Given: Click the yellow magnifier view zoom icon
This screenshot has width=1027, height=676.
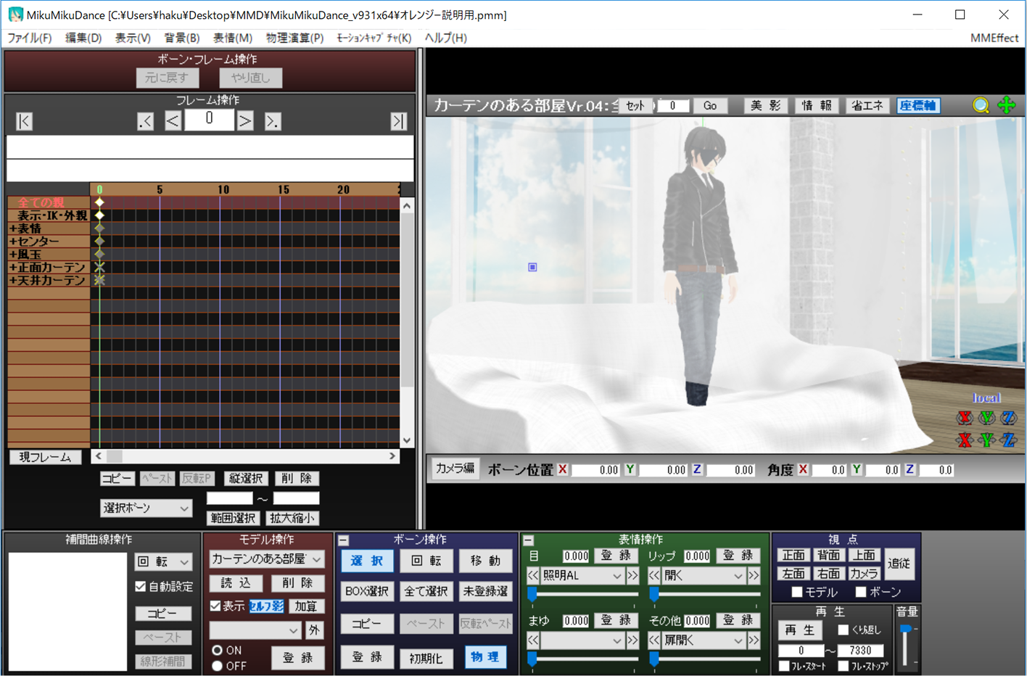Looking at the screenshot, I should [981, 106].
